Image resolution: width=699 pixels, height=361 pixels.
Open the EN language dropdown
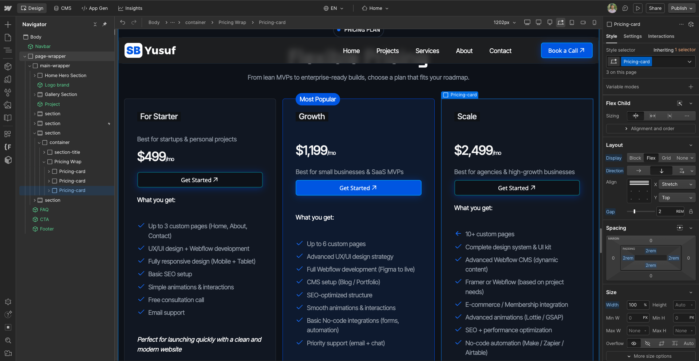[333, 8]
